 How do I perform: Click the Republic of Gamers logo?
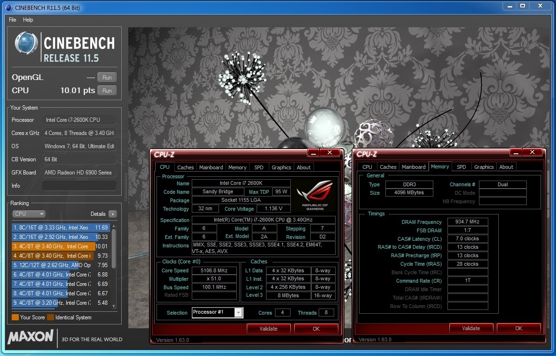pyautogui.click(x=314, y=195)
